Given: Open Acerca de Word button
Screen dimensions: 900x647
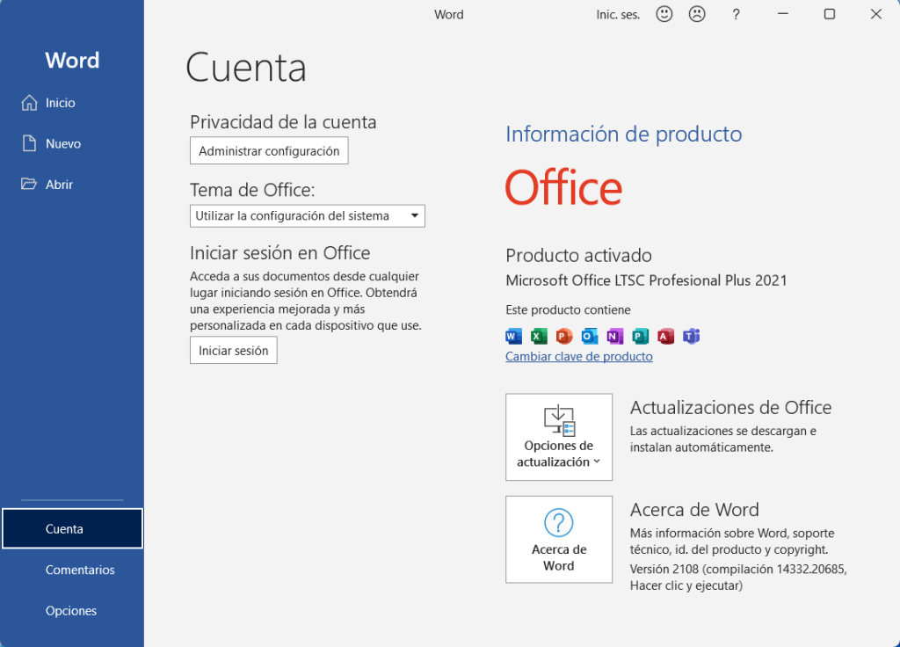Looking at the screenshot, I should pos(559,540).
